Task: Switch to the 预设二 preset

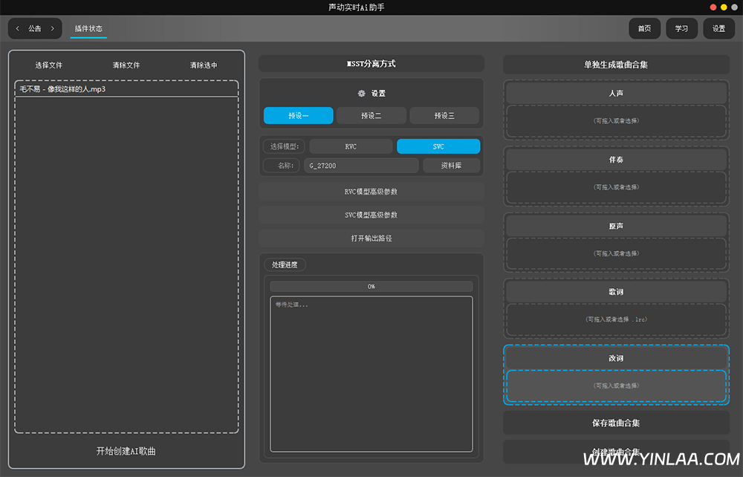Action: tap(371, 116)
